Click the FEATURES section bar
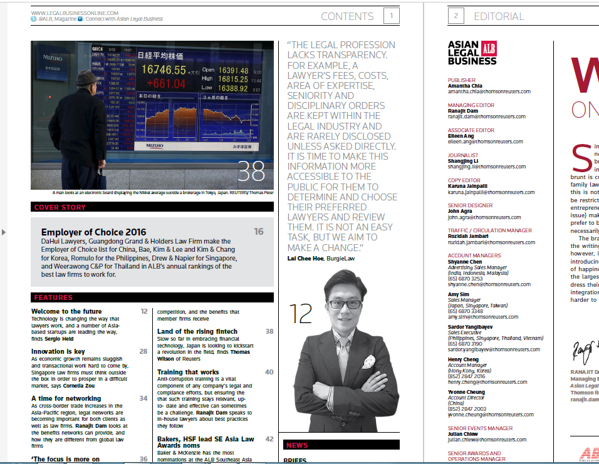The image size is (599, 464). tap(152, 297)
